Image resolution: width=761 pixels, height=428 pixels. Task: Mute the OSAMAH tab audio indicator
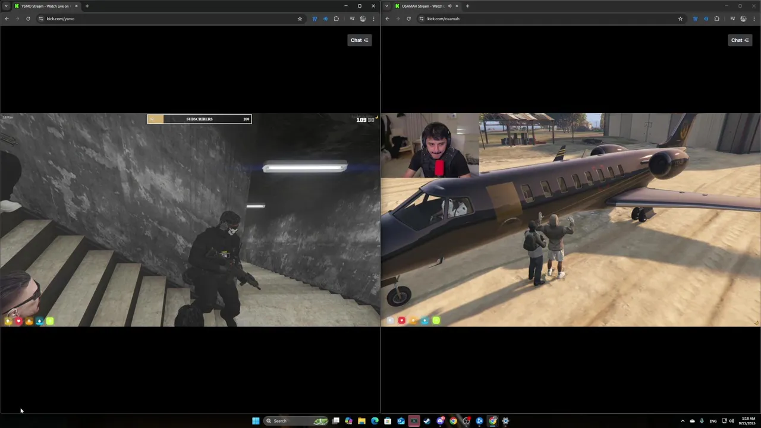pyautogui.click(x=449, y=6)
